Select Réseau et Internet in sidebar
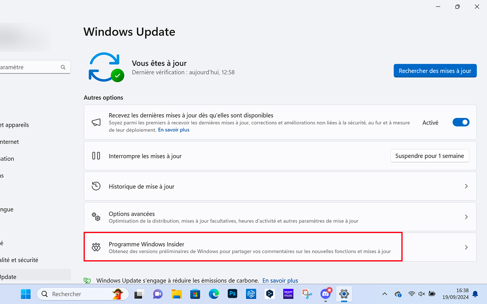This screenshot has width=487, height=304. point(9,142)
